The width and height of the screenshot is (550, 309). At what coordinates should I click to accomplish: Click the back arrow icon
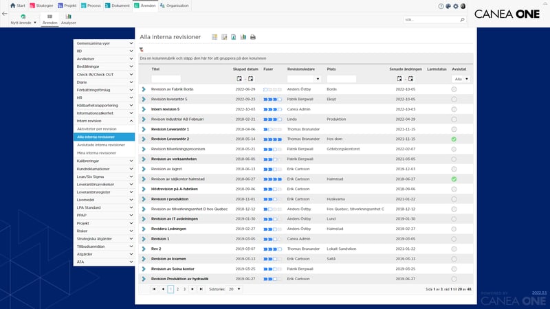tap(5, 14)
